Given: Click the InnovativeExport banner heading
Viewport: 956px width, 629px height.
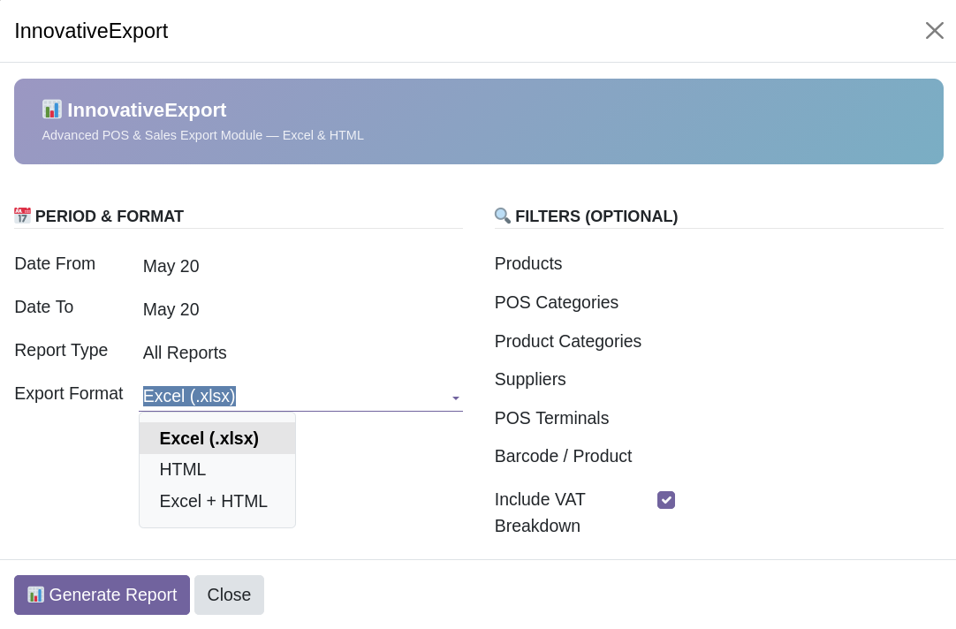Looking at the screenshot, I should (x=147, y=110).
